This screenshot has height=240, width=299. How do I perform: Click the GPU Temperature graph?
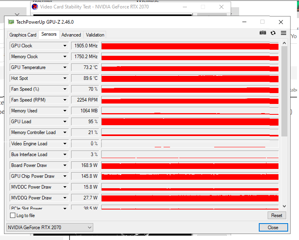coord(190,67)
